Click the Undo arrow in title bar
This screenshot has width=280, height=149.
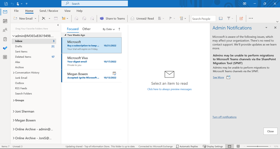click(12, 3)
